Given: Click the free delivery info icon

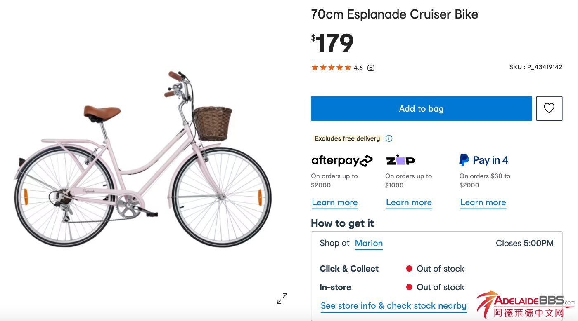Looking at the screenshot, I should (x=388, y=138).
